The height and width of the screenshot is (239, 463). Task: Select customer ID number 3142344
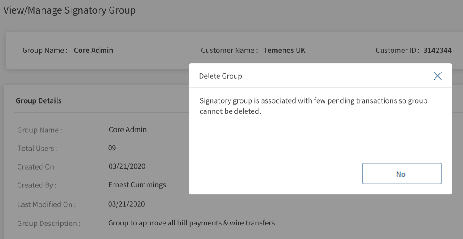pos(437,50)
